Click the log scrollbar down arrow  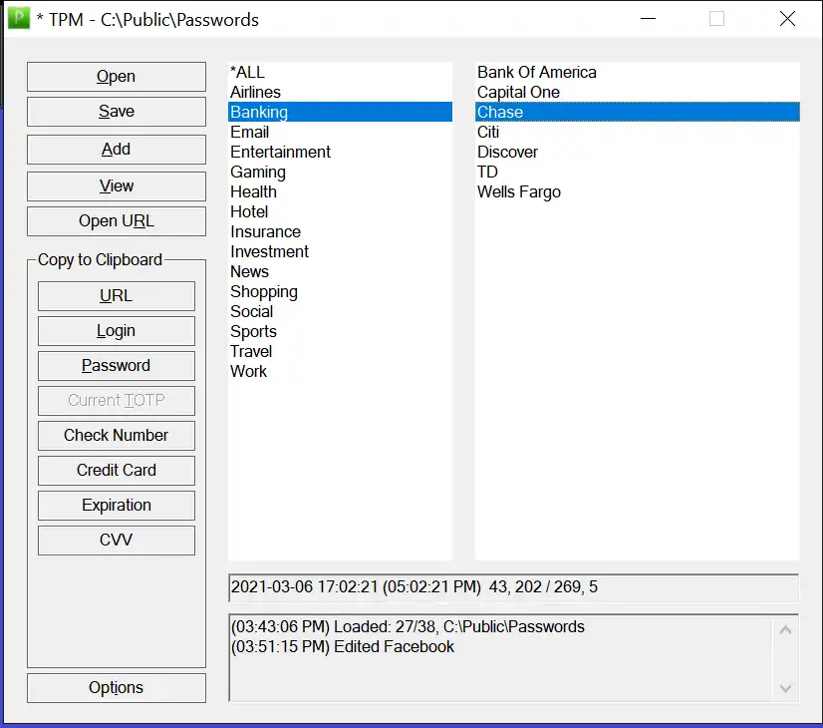pos(785,688)
